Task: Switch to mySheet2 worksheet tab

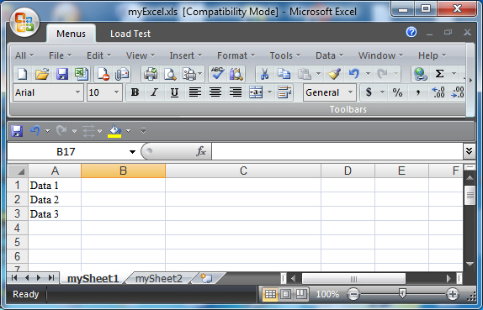Action: [x=159, y=279]
